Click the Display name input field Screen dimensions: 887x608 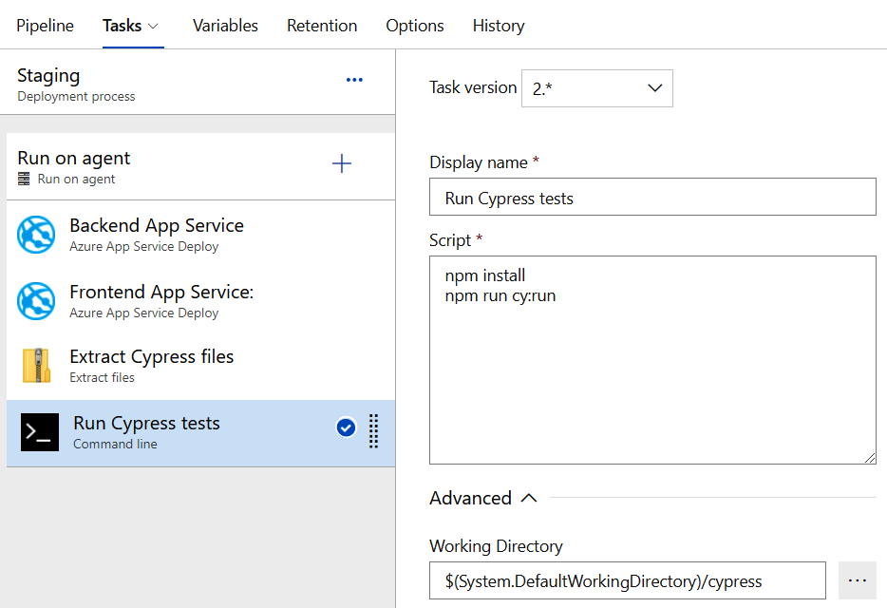(651, 199)
